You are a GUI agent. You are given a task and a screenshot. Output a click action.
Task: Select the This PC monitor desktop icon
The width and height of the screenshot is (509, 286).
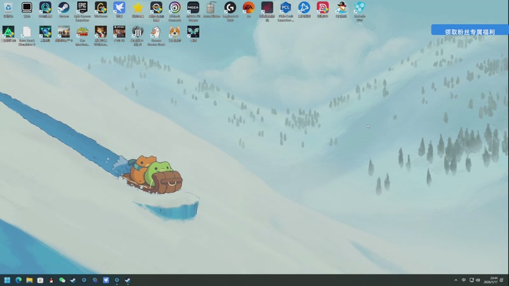[27, 10]
